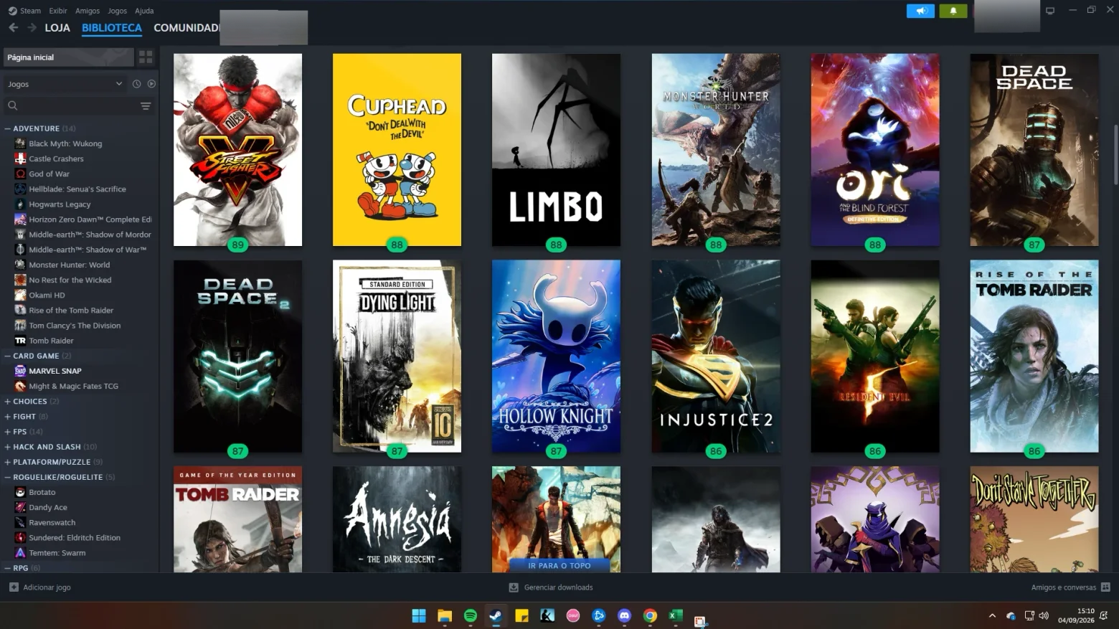Click the recent activity clock icon
Viewport: 1119px width, 629px height.
click(x=136, y=84)
